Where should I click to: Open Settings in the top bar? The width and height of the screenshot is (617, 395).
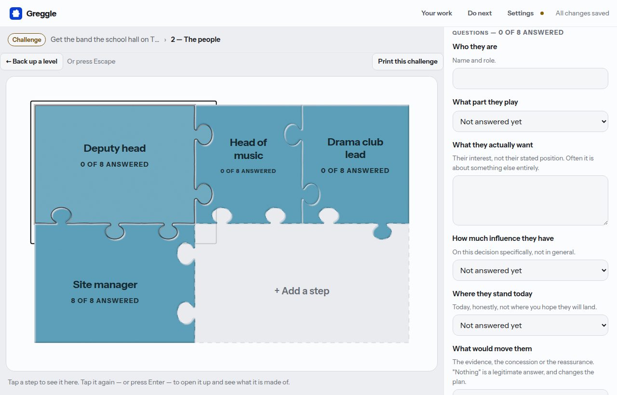point(520,13)
